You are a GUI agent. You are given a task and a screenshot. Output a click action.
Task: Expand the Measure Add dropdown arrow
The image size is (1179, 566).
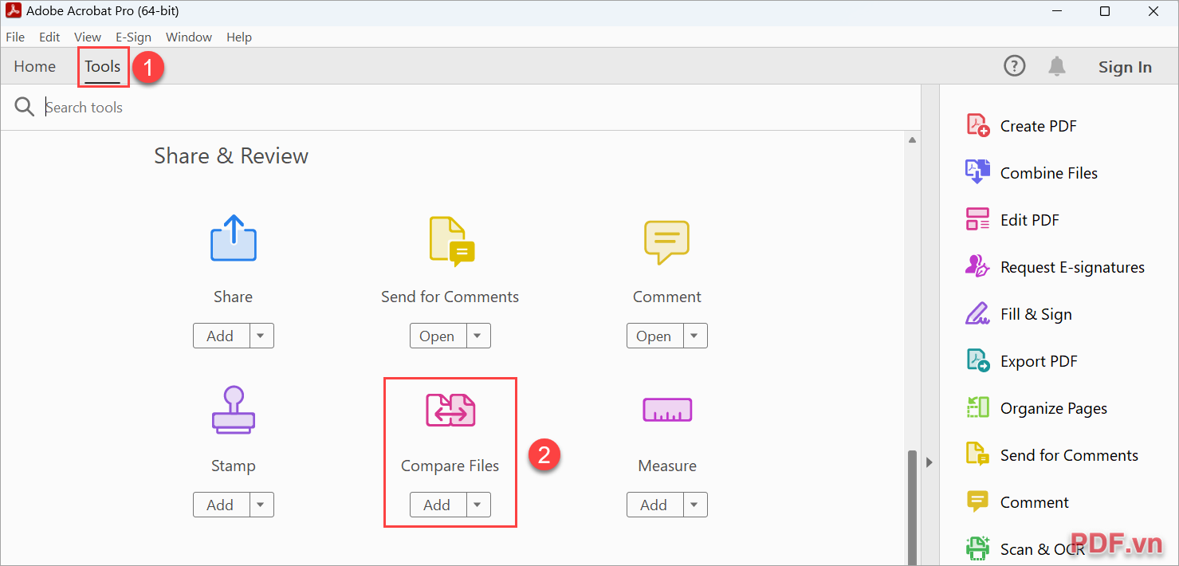pos(695,505)
